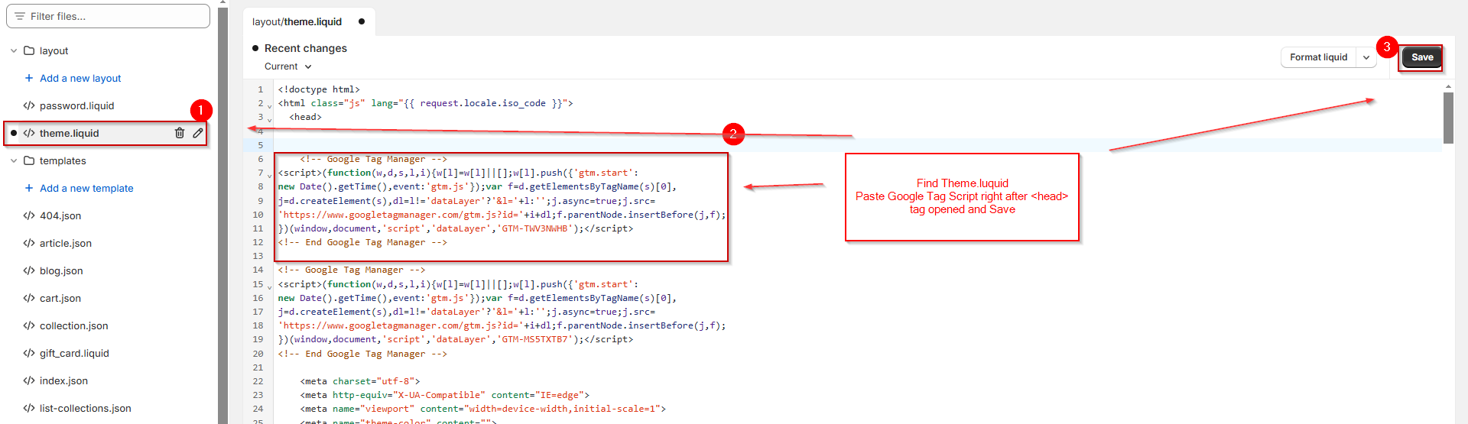Image resolution: width=1468 pixels, height=424 pixels.
Task: Click the code icon next to blog.json
Action: [29, 270]
